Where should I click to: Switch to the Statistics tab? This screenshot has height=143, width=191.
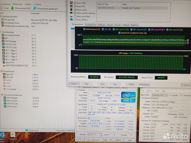click(x=134, y=25)
